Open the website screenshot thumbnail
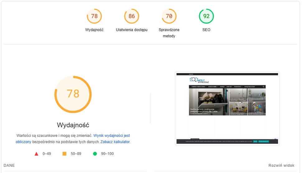The height and width of the screenshot is (173, 302). click(227, 109)
